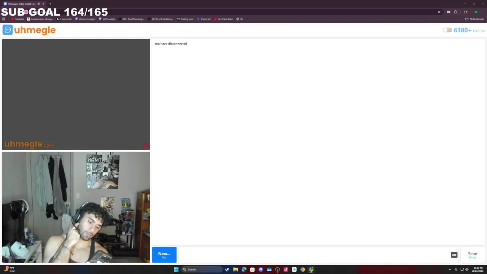Open the Amazon.com Shopping bookmark
487x274 pixels.
pos(40,19)
